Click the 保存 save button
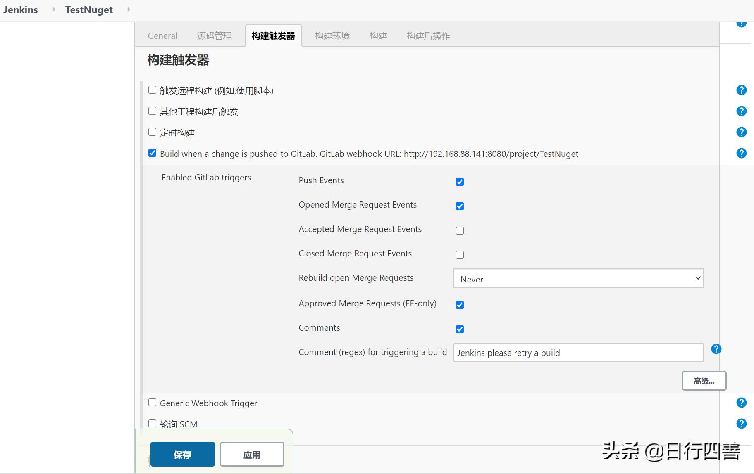Viewport: 754px width, 474px height. coord(182,454)
